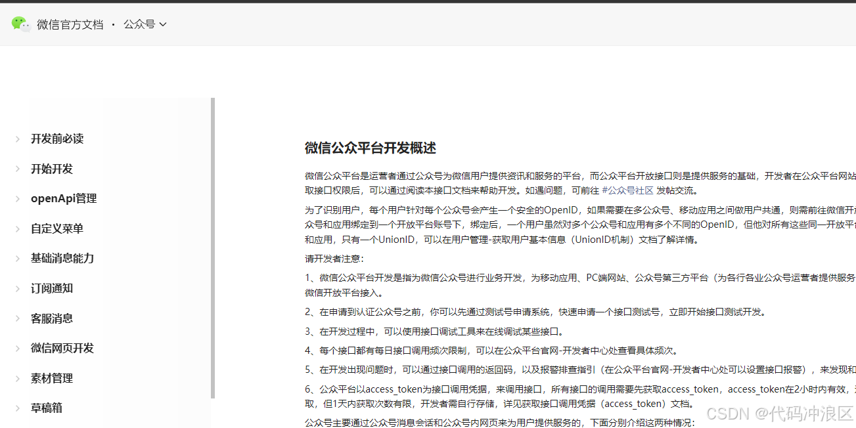This screenshot has height=428, width=856.
Task: Expand the arrow next to 微信网页开发
Action: point(18,348)
